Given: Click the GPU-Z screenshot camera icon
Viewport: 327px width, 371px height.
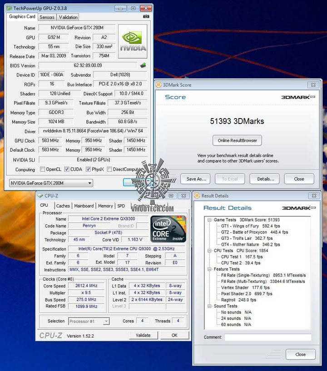Looking at the screenshot, I should tap(146, 16).
